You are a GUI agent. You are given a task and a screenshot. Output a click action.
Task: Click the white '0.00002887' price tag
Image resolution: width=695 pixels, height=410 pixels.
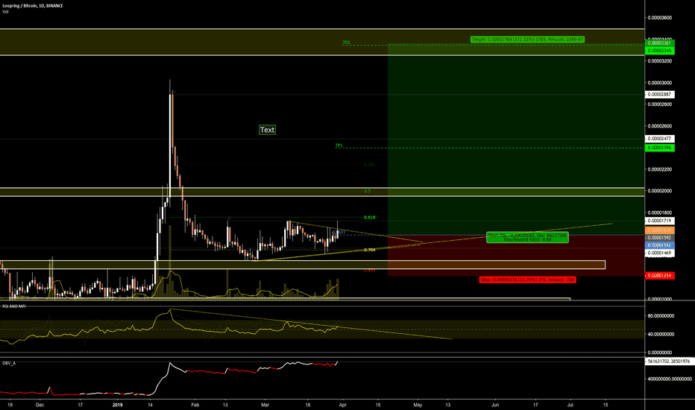[x=659, y=95]
